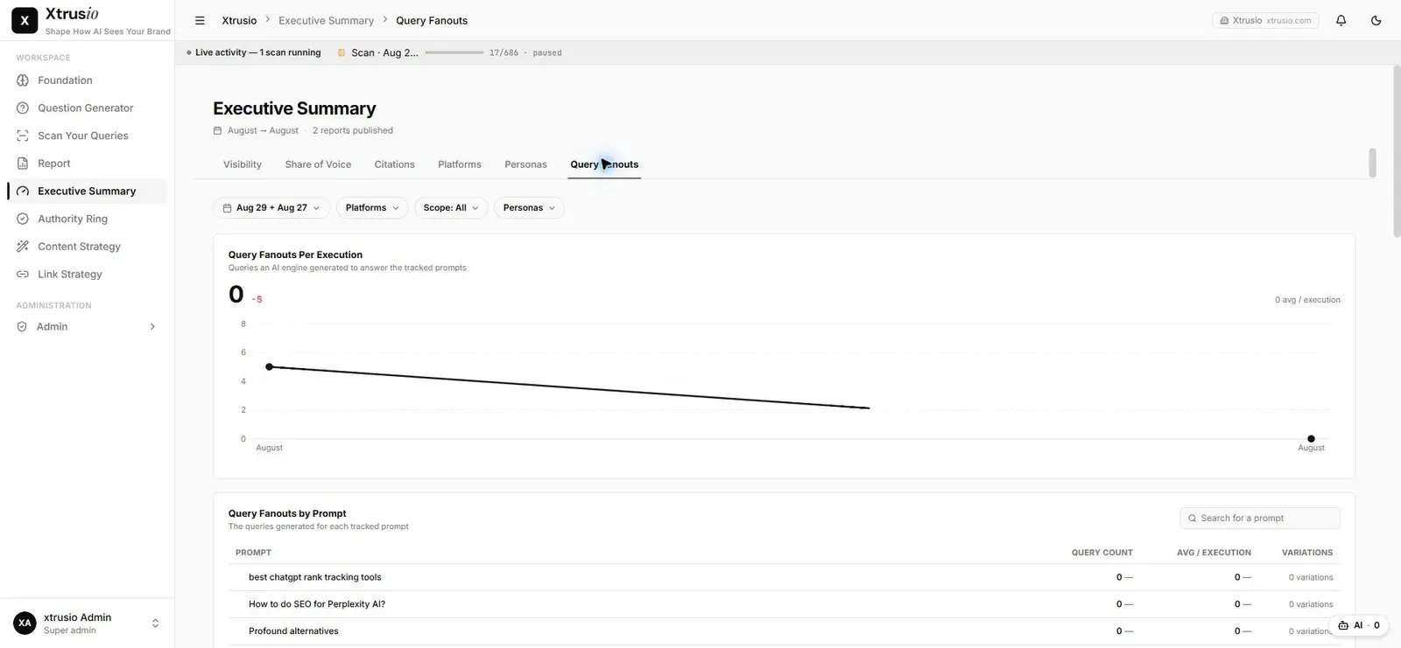The image size is (1401, 648).
Task: Focus the Search for a prompt field
Action: point(1260,519)
